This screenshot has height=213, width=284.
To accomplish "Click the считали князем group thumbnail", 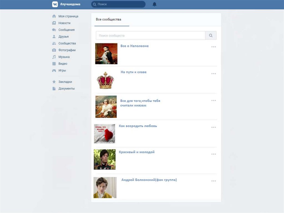I will pyautogui.click(x=106, y=107).
